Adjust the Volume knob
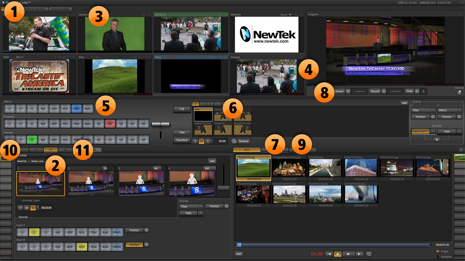 [459, 92]
